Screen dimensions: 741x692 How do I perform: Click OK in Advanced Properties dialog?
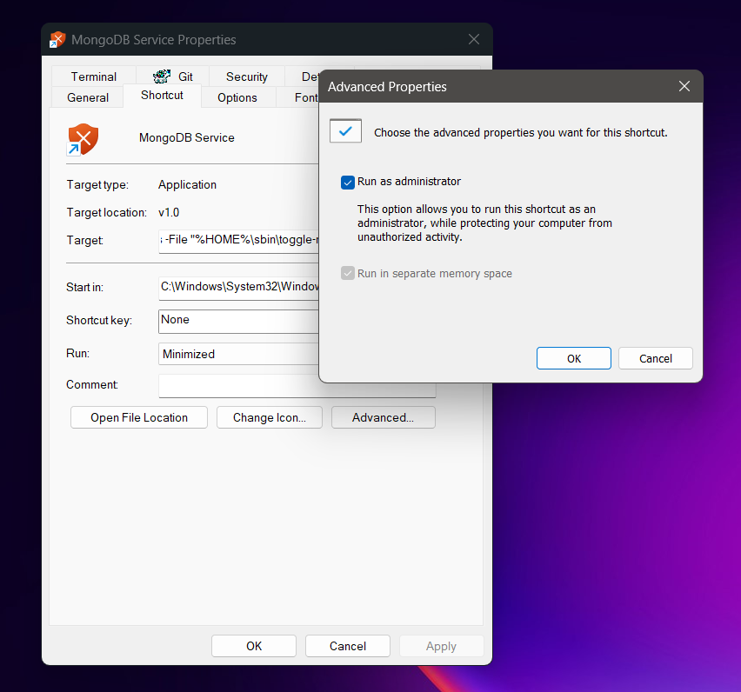574,358
